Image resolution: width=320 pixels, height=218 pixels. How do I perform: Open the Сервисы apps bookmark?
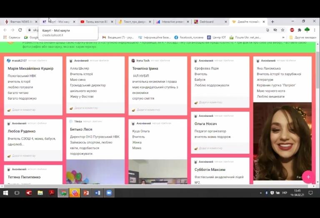12,38
